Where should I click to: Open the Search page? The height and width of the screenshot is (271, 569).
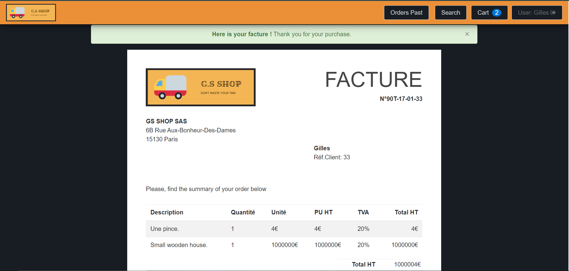click(450, 13)
